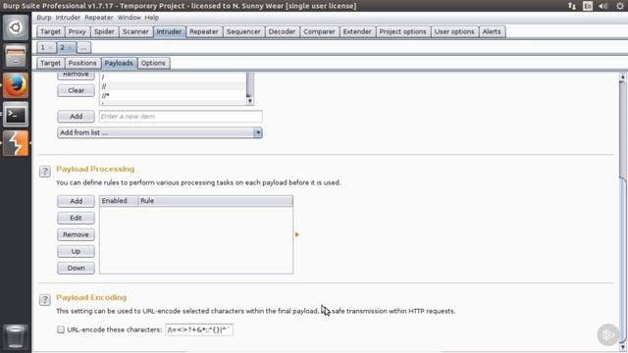Move processing rule Up

click(77, 251)
